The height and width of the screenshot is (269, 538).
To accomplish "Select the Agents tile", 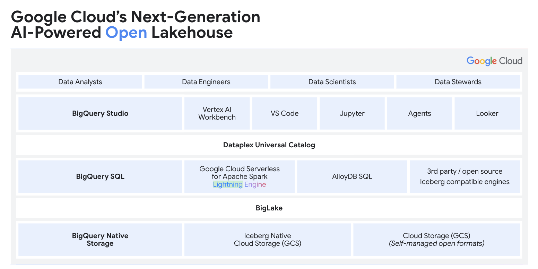I will tap(419, 113).
